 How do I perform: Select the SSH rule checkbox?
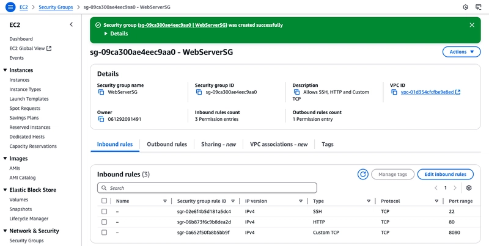pos(104,211)
